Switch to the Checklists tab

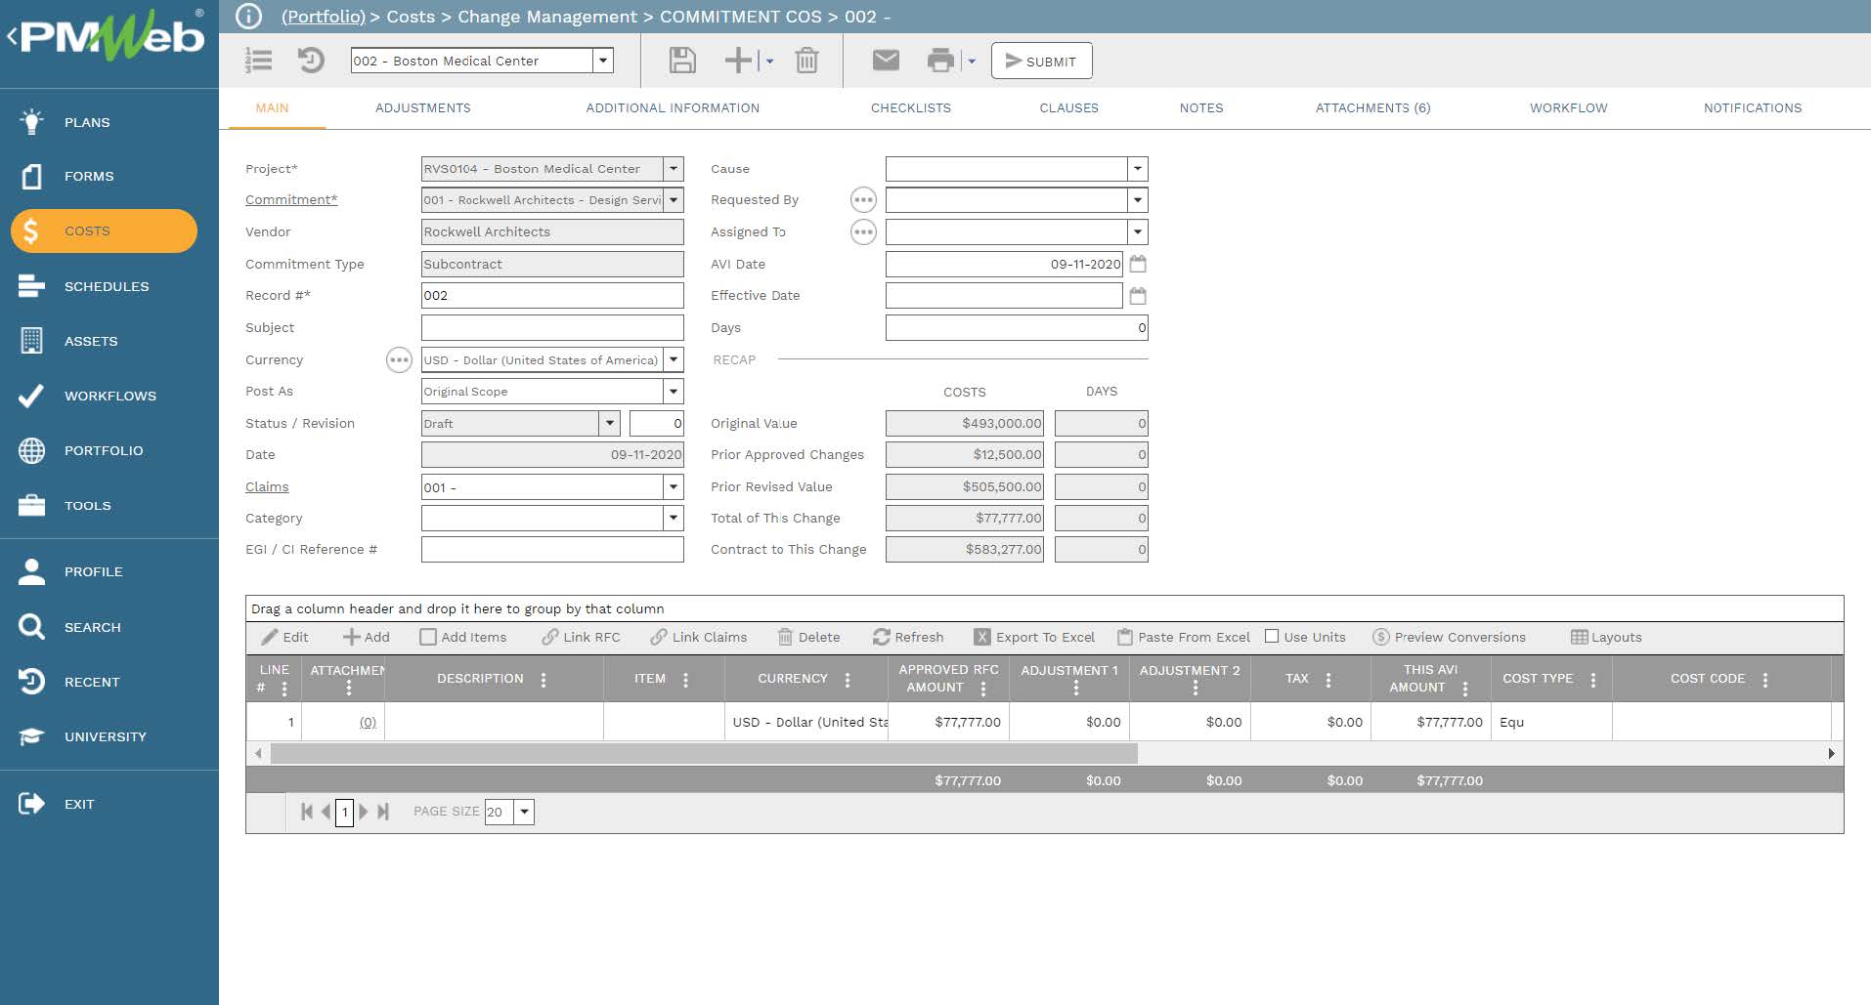[911, 108]
